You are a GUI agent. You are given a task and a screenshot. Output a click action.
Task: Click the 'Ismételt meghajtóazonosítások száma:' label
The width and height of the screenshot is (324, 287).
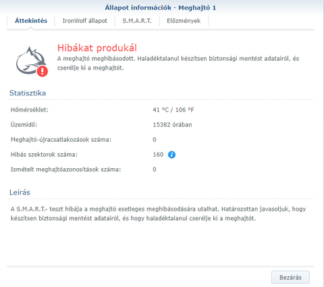click(x=65, y=169)
